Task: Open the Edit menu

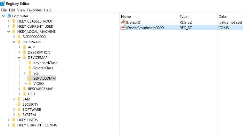Action: (12, 10)
